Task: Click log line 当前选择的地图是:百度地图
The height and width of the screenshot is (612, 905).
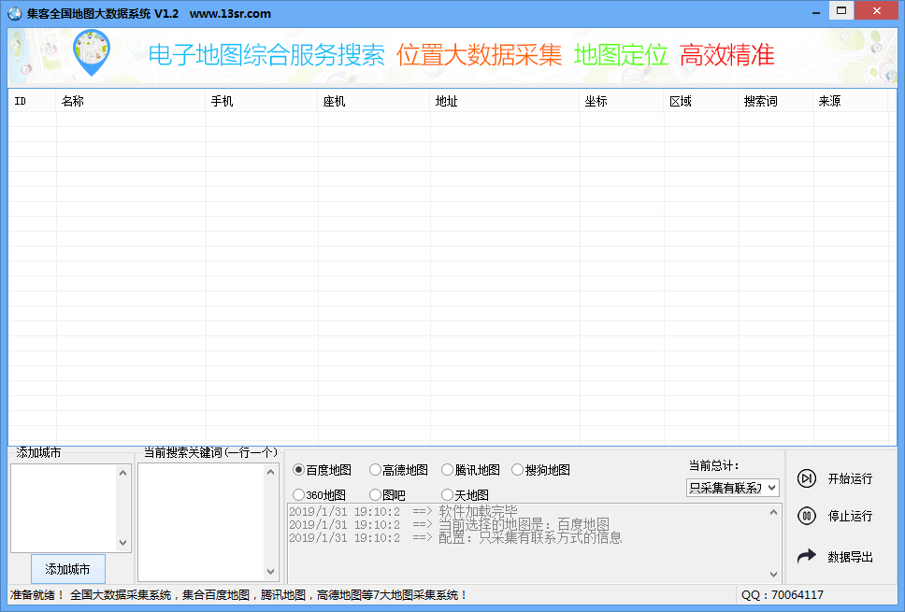Action: click(x=449, y=525)
